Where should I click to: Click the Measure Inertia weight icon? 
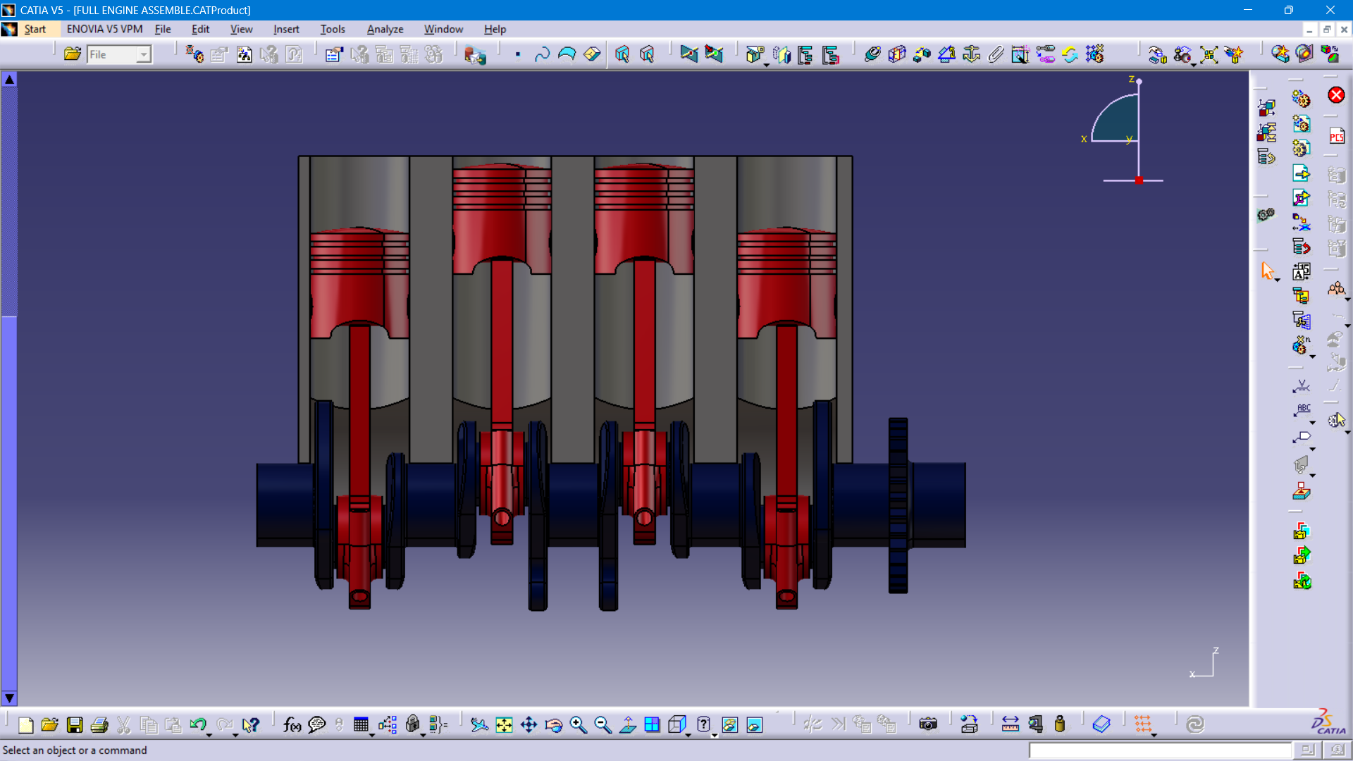[1059, 724]
